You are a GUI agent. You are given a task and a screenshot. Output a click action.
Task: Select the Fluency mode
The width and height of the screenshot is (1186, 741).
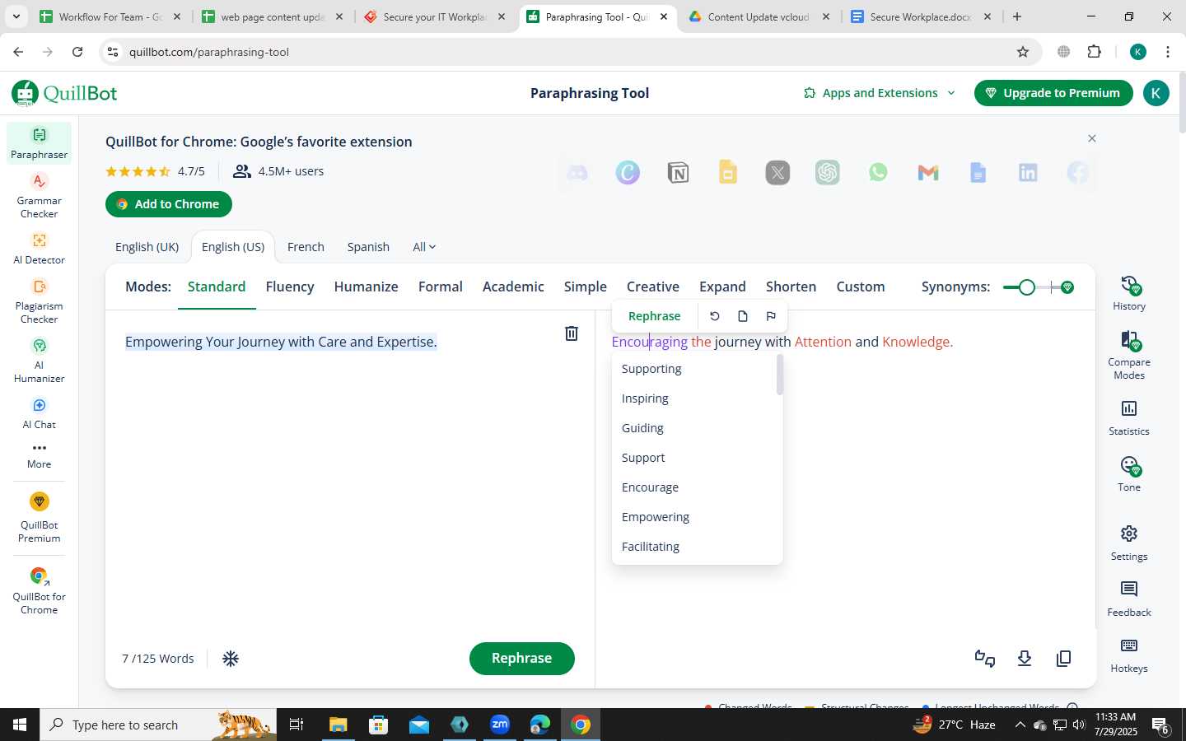(290, 287)
